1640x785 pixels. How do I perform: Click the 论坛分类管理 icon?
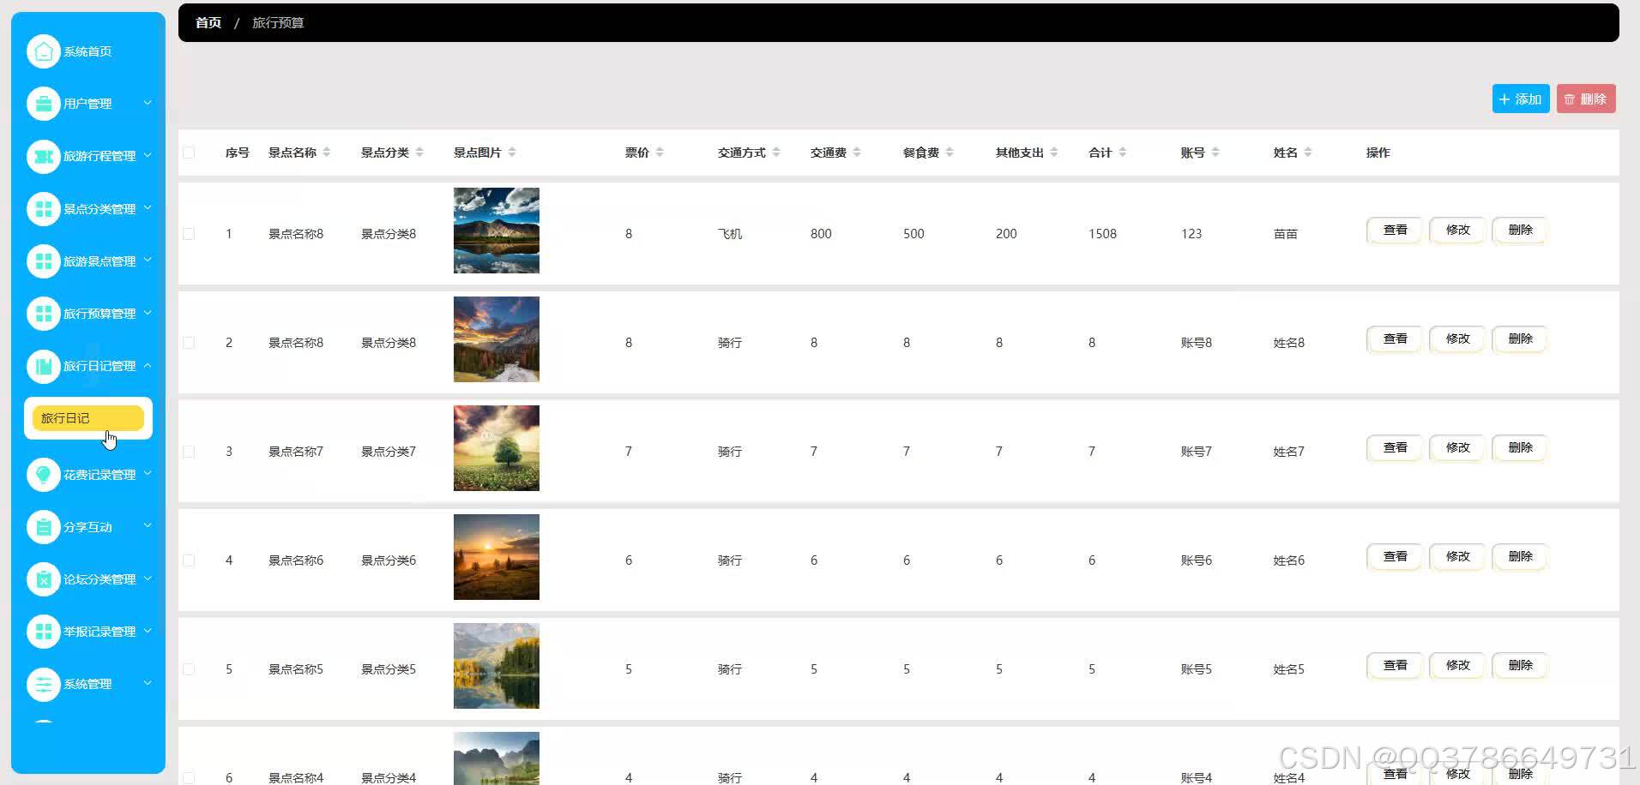(43, 579)
